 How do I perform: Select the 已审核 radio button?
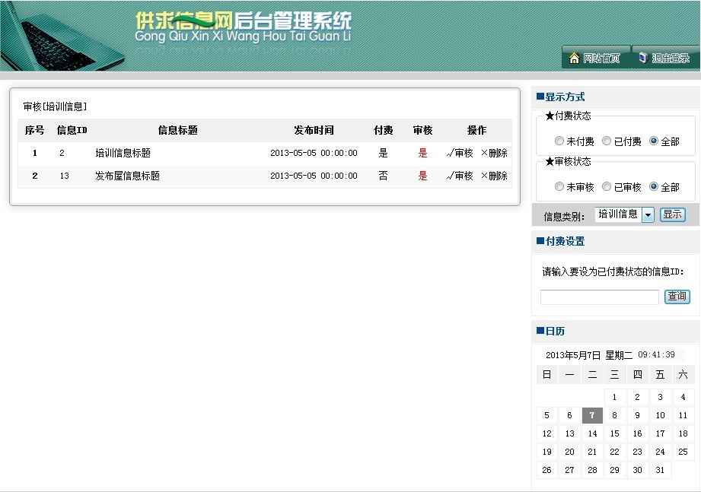click(607, 187)
